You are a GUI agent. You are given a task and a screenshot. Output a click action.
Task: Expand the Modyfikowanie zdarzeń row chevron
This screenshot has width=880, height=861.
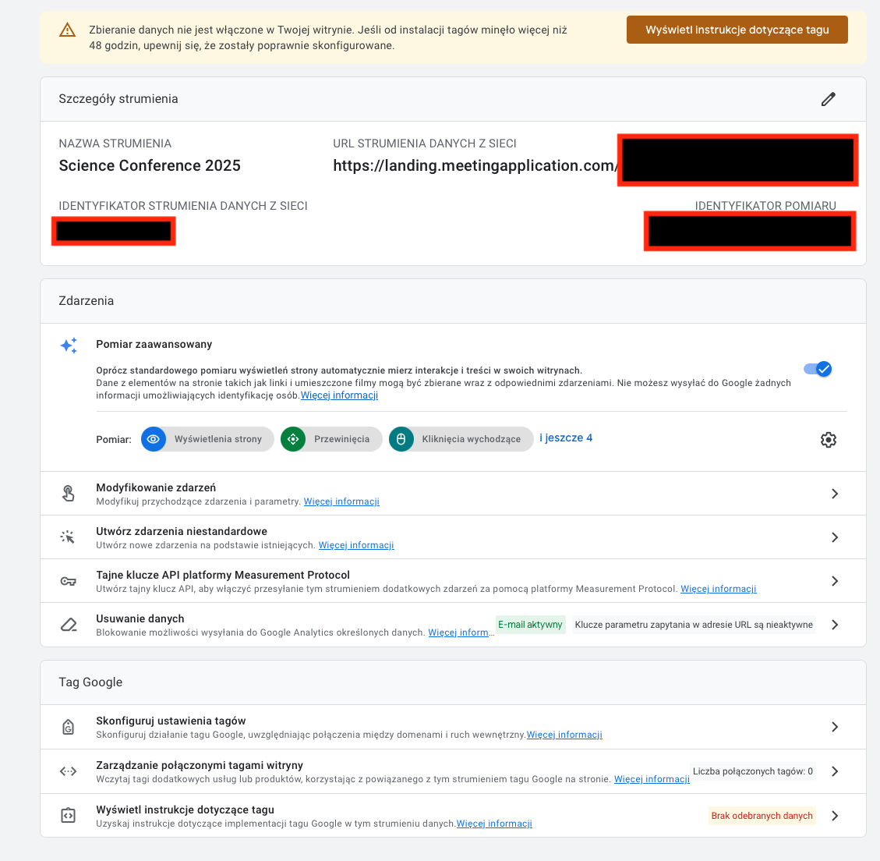[x=835, y=494]
